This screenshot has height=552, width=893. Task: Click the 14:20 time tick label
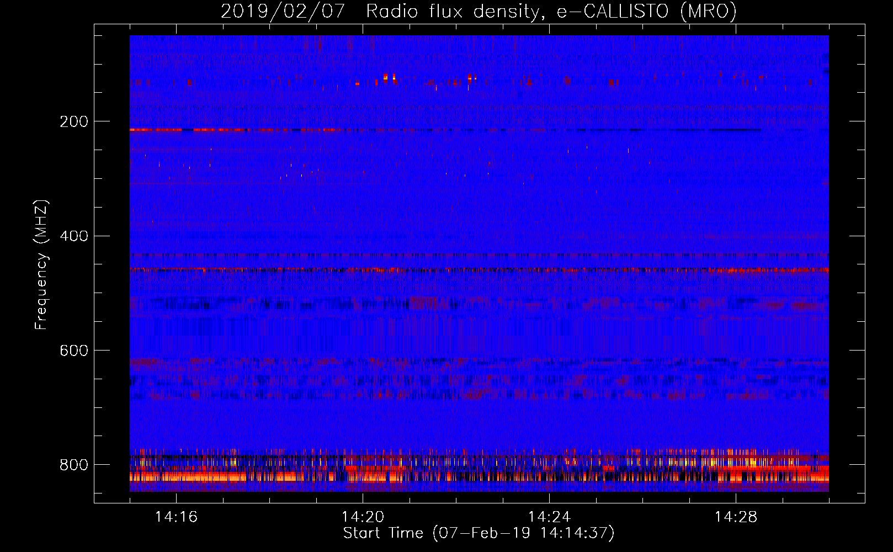click(x=363, y=517)
